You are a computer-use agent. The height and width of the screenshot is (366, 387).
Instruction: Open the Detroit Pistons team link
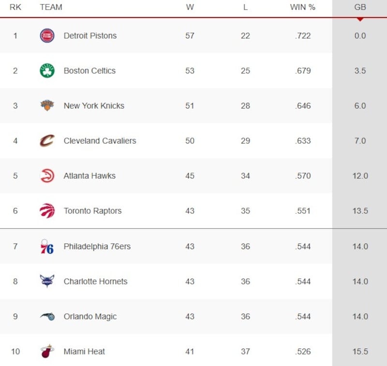tap(90, 36)
